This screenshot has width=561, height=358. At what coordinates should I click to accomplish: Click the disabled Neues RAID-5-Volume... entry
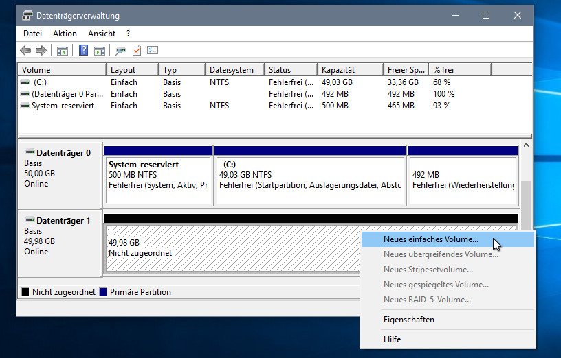[x=448, y=300]
